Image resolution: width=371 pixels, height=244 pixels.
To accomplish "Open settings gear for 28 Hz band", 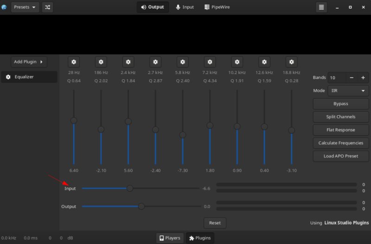I will [x=74, y=62].
